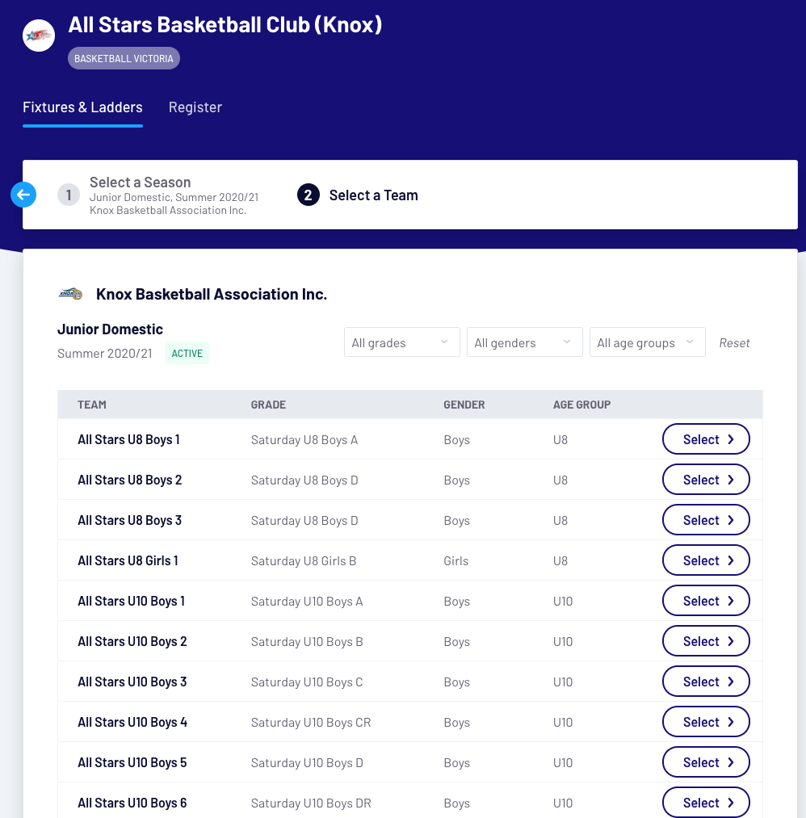The image size is (806, 818).
Task: Select All Stars U8 Boys 3 team
Action: click(x=705, y=520)
